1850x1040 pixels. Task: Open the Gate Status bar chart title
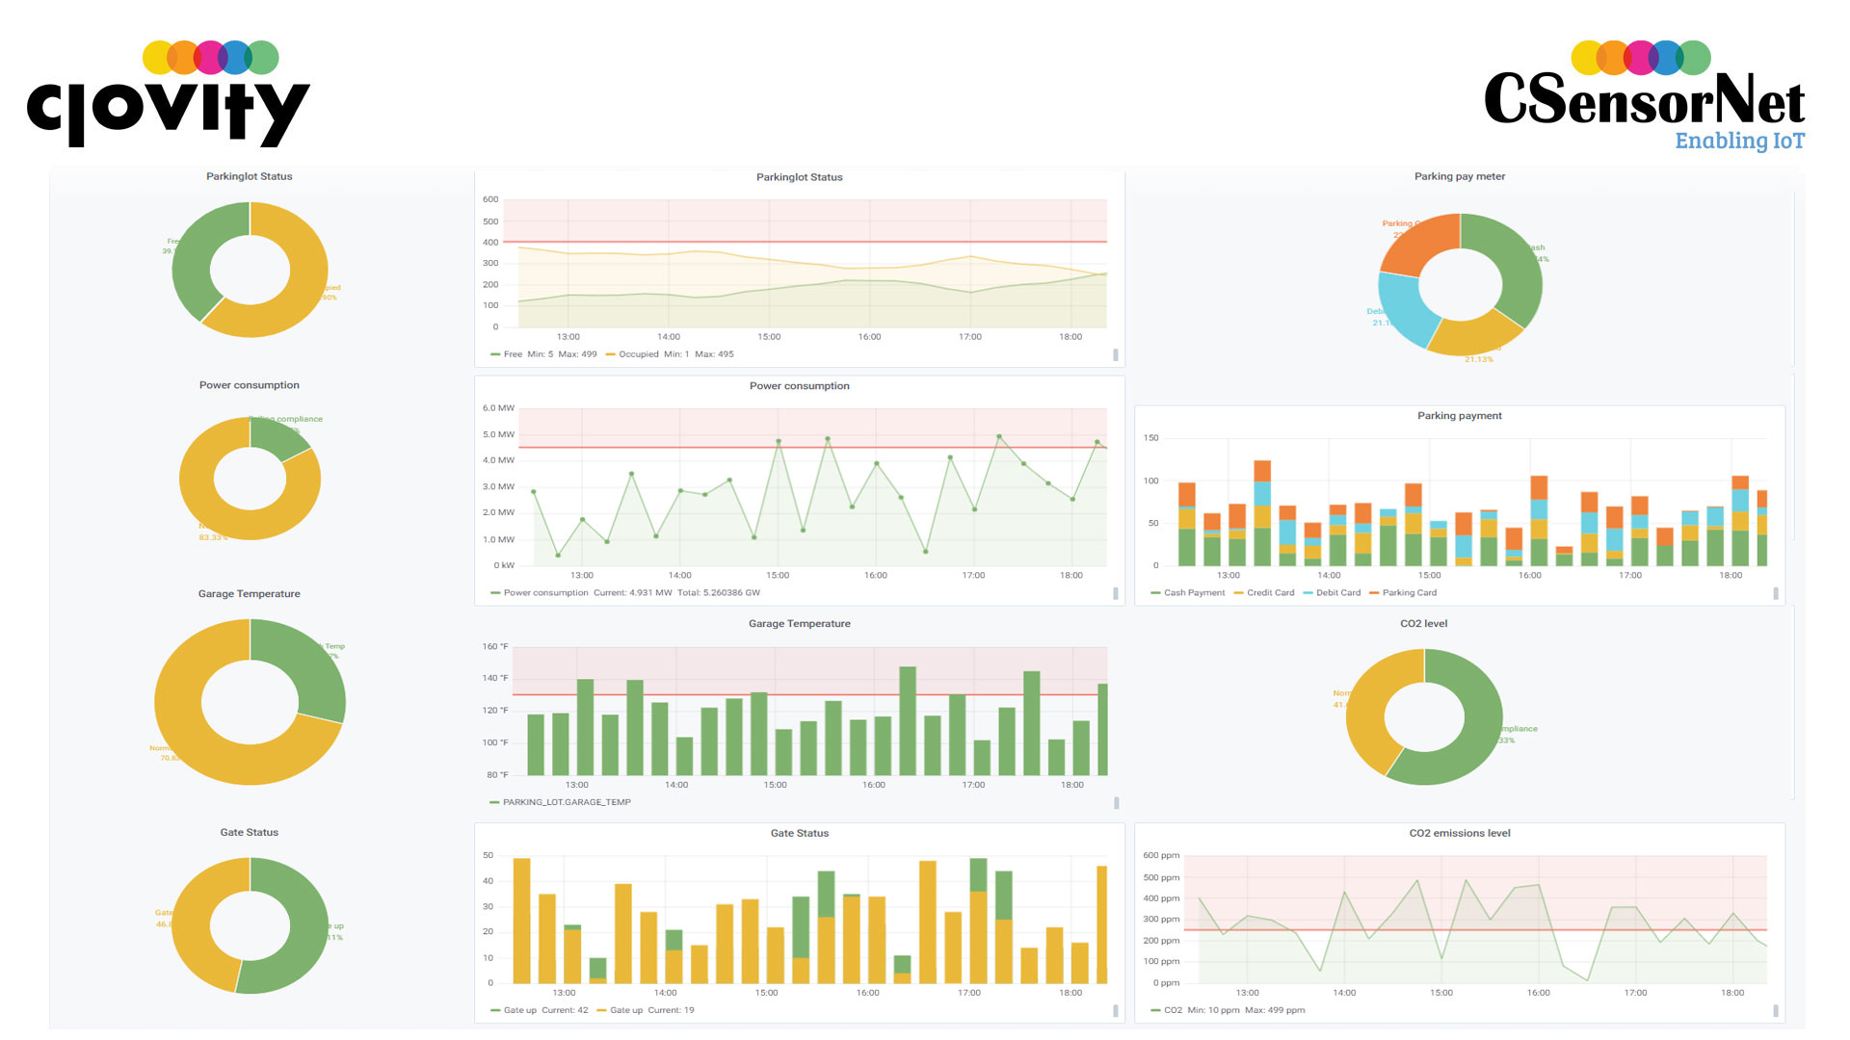click(799, 833)
